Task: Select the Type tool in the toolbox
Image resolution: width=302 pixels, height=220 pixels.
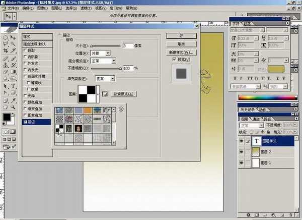Action: click(x=13, y=86)
